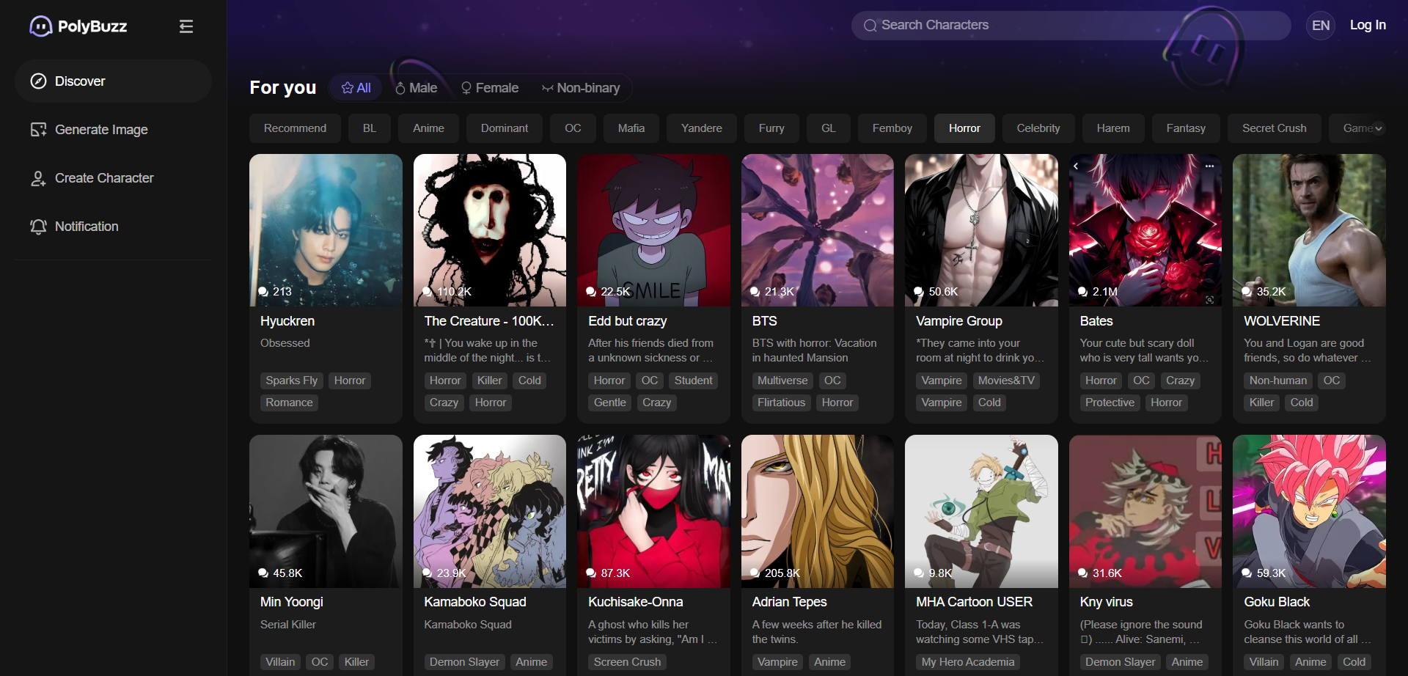
Task: Click chat count icon on Goku Black card
Action: click(x=1247, y=573)
